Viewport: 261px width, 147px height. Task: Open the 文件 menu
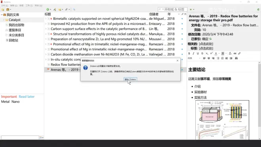[x=4, y=6]
